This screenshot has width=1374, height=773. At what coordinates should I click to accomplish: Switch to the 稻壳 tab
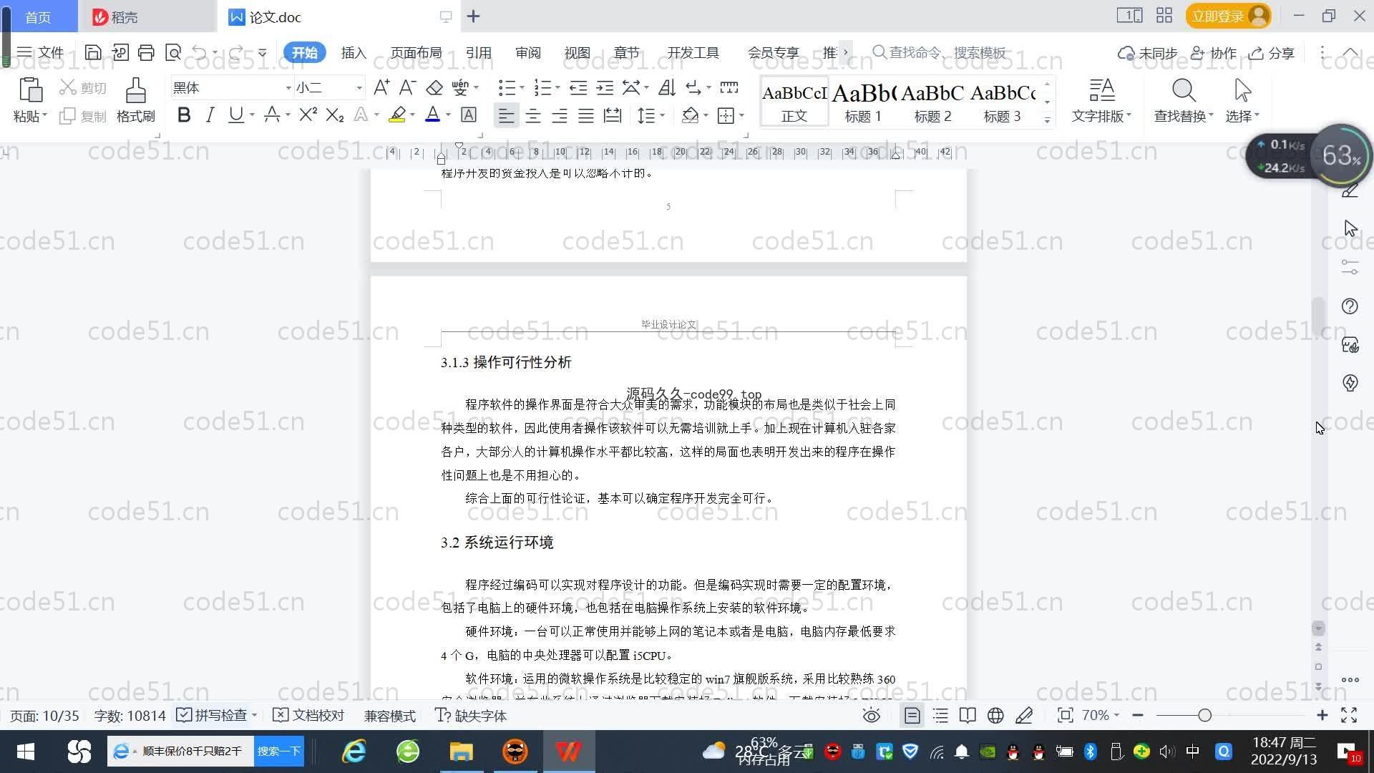coord(147,16)
